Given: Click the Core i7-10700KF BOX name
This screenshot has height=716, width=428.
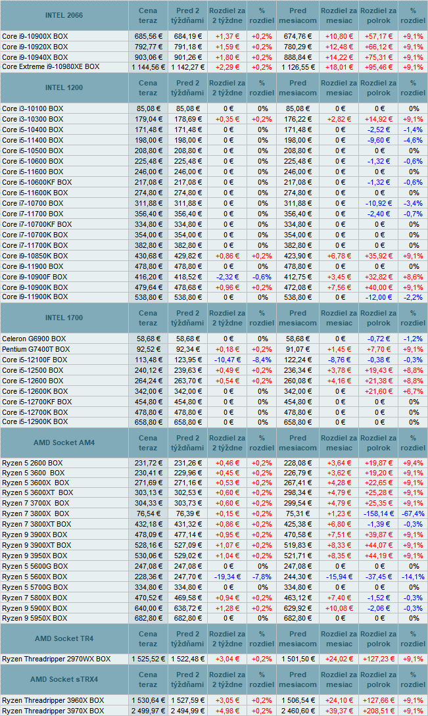Looking at the screenshot, I should [x=37, y=224].
